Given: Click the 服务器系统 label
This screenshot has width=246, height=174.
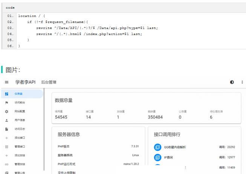Looking at the screenshot, I should click(x=65, y=155).
